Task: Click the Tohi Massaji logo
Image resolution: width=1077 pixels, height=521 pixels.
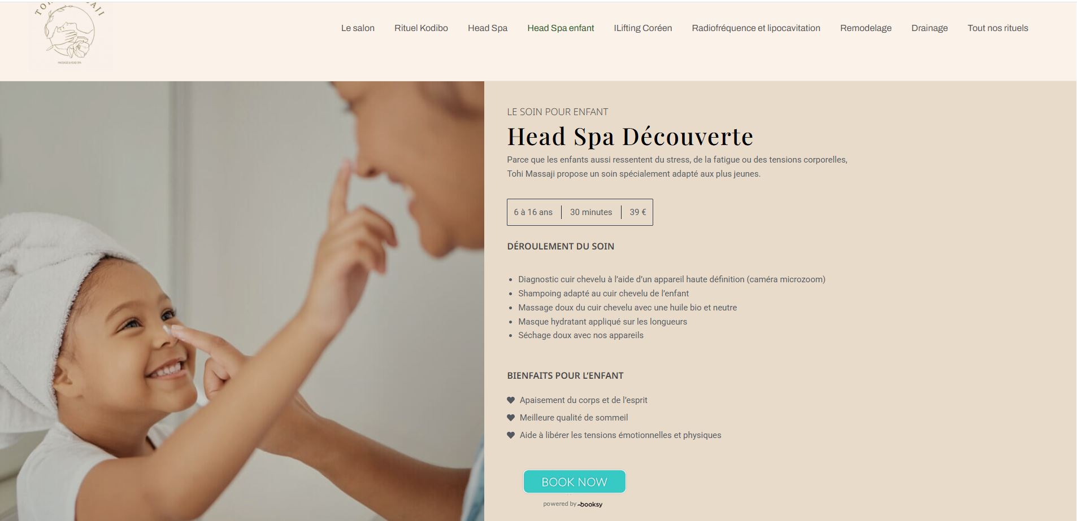Action: [x=71, y=36]
